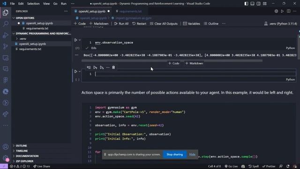The height and width of the screenshot is (169, 300).
Task: Open the Go menu
Action: pos(55,4)
